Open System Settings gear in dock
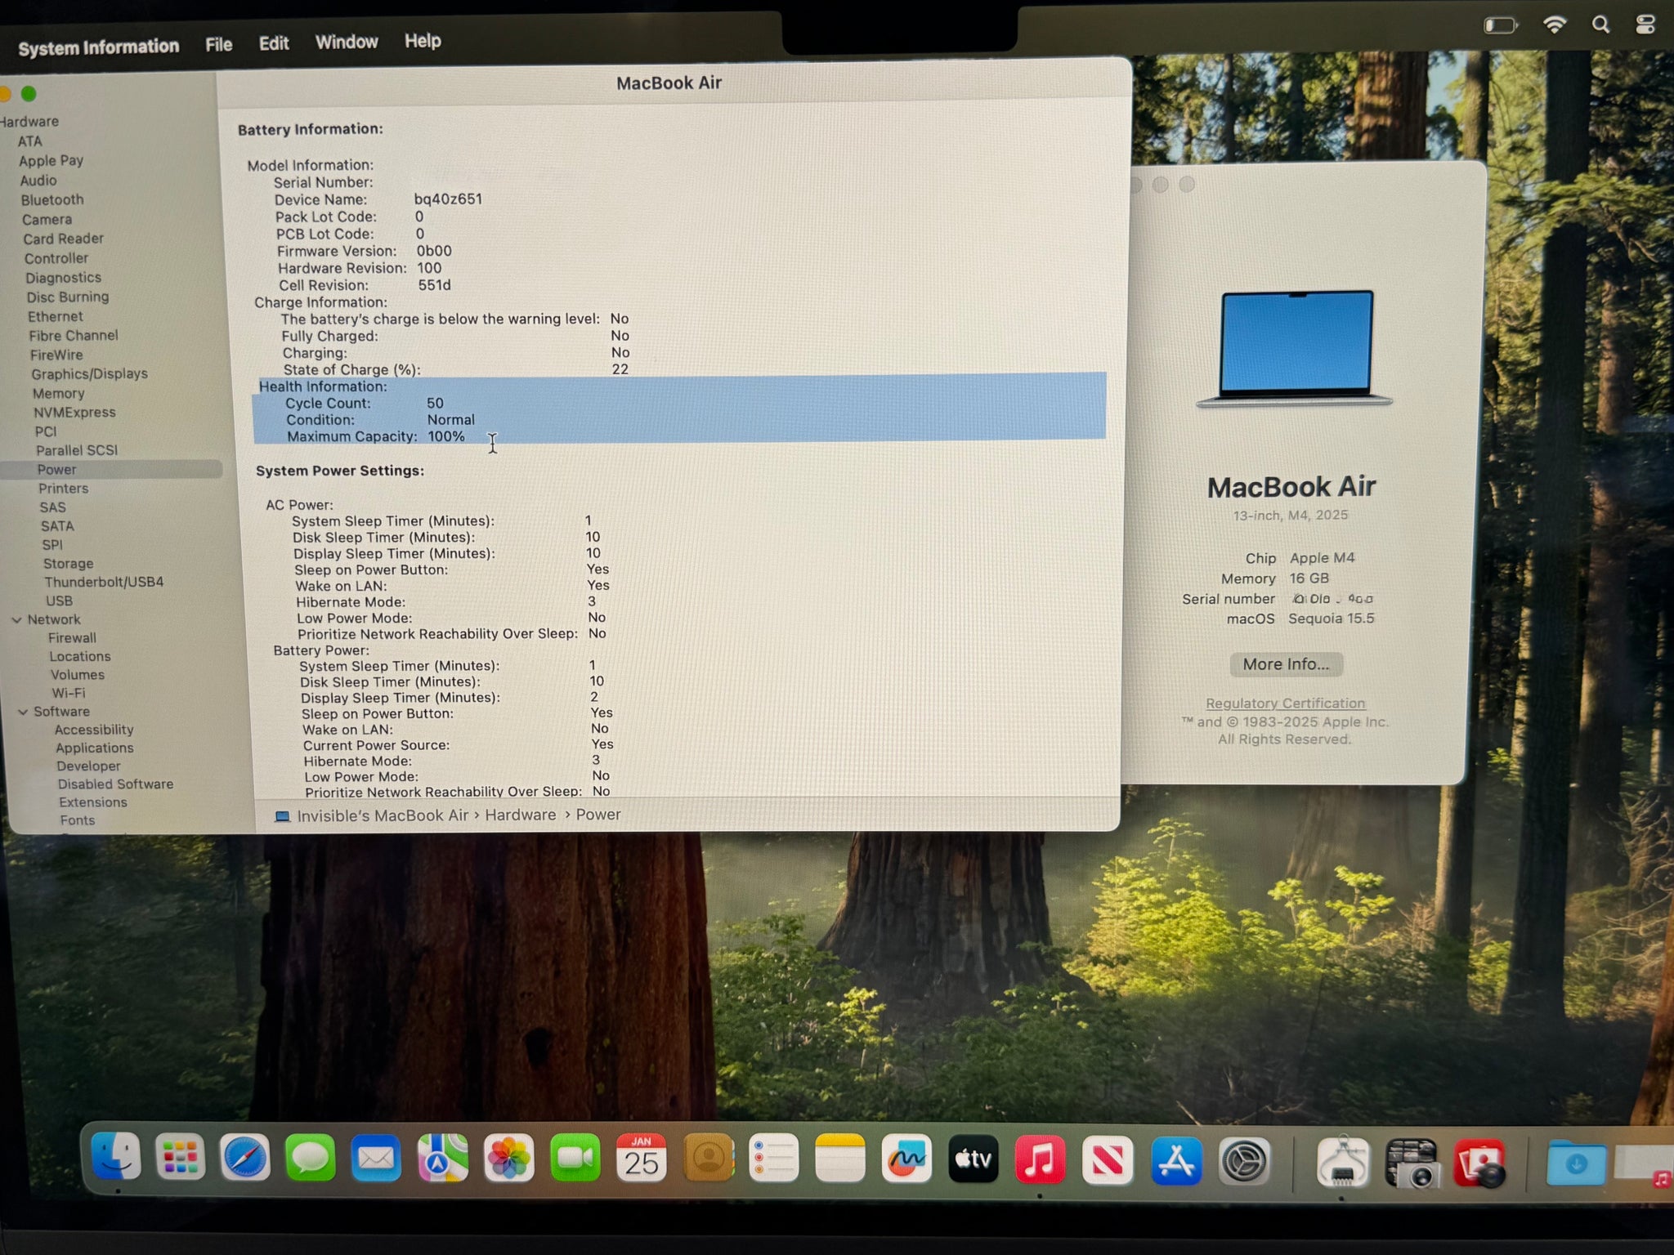Screen dimensions: 1674x1255 tap(1243, 1161)
